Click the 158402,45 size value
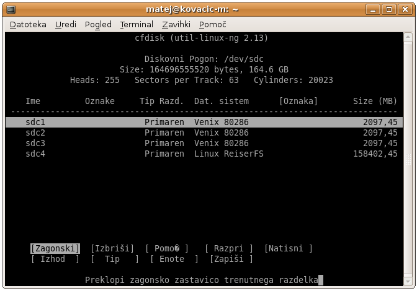The width and height of the screenshot is (417, 291). pyautogui.click(x=375, y=154)
